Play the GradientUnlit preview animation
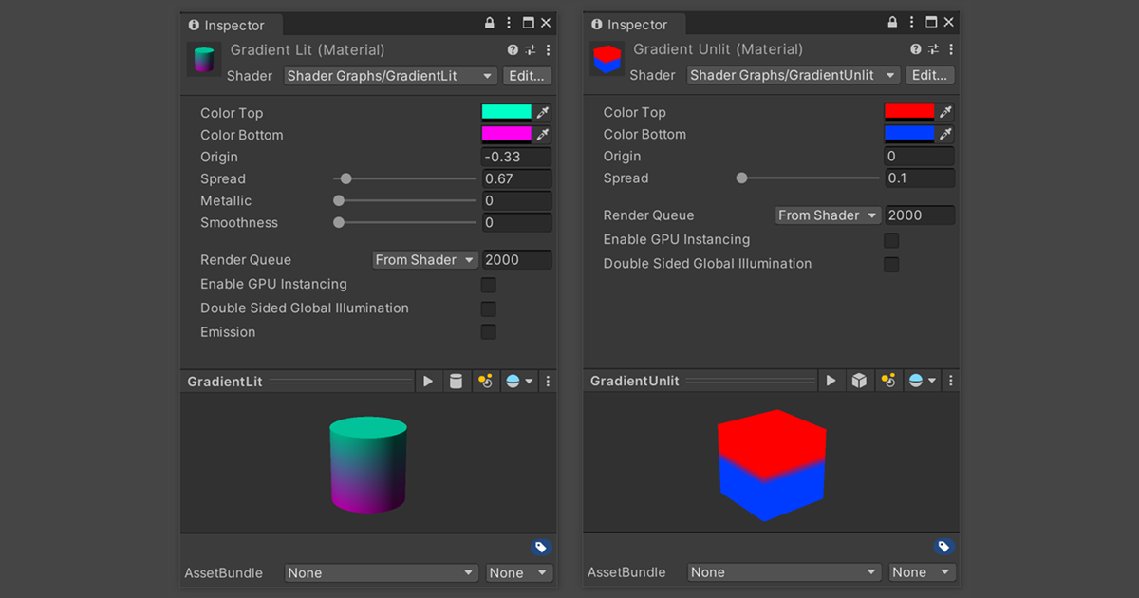Screen dimensions: 1139x598 pyautogui.click(x=831, y=380)
